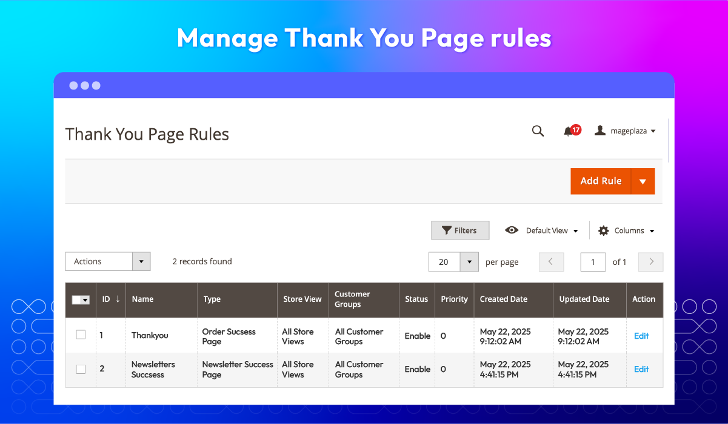Open the per page count dropdown
The height and width of the screenshot is (424, 728).
469,262
